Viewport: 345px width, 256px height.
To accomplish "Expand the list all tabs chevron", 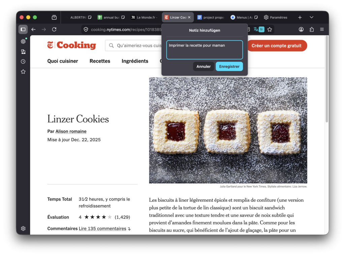I will pos(312,17).
